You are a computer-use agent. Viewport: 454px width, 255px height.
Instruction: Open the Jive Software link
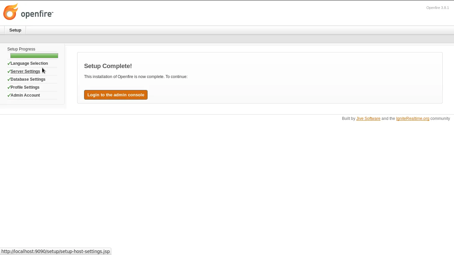[368, 119]
